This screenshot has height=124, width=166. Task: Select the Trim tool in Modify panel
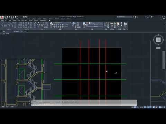tap(30, 23)
